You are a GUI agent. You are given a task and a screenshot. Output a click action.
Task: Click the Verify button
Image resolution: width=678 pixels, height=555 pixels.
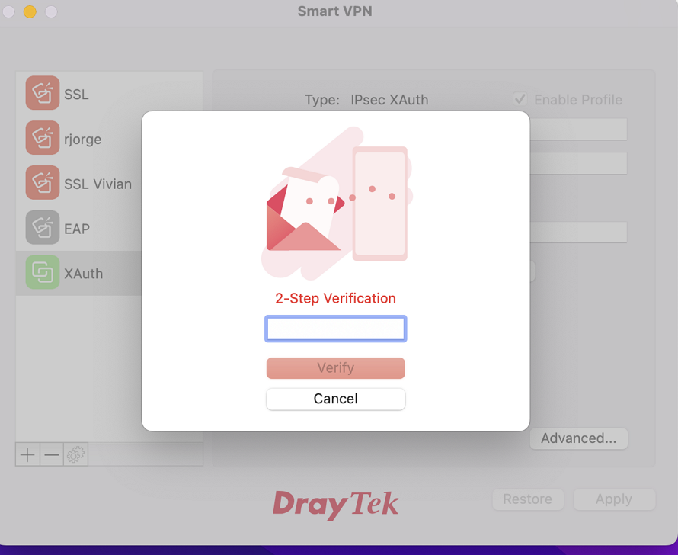(335, 368)
